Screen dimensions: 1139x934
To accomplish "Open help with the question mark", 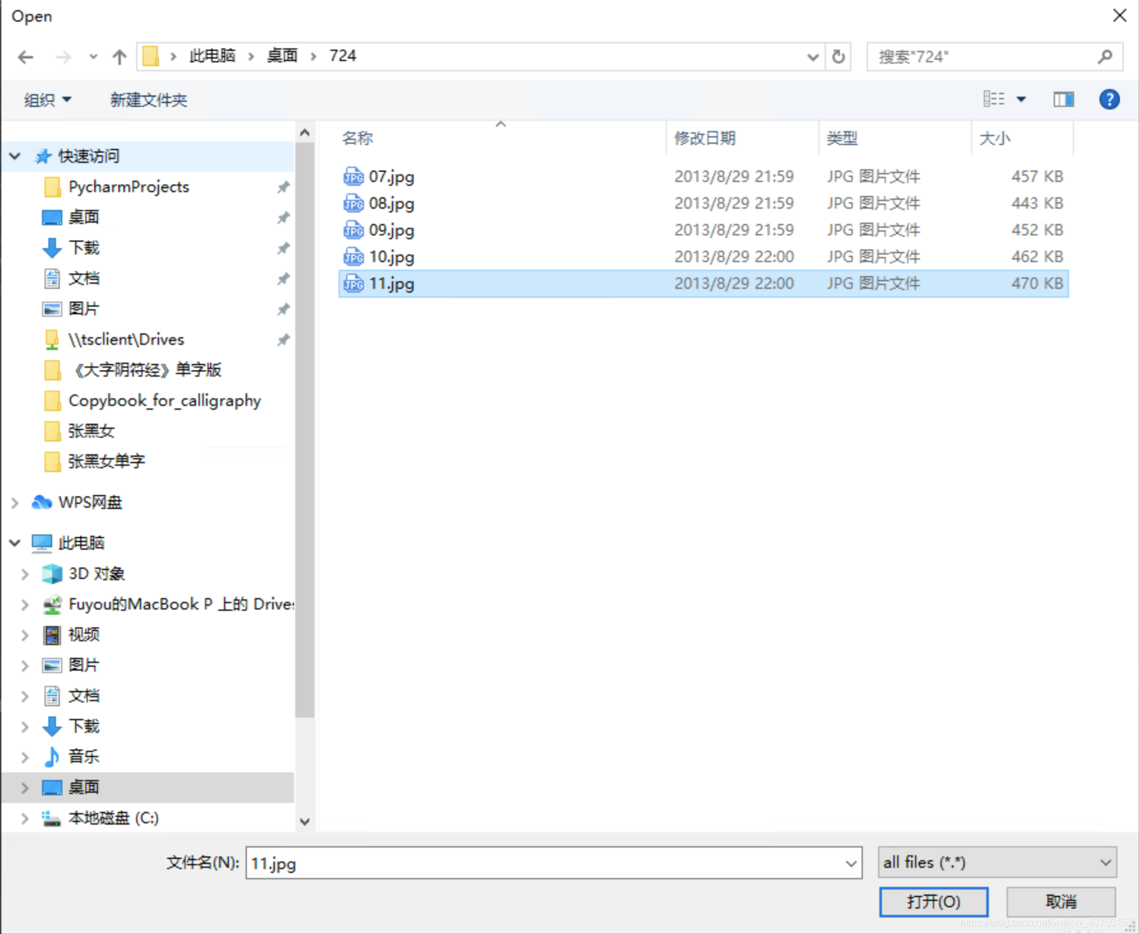I will click(1109, 99).
